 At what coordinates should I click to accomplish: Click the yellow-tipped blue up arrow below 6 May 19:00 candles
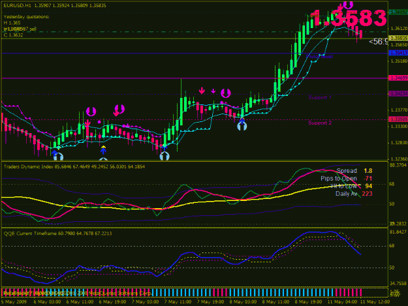click(103, 149)
